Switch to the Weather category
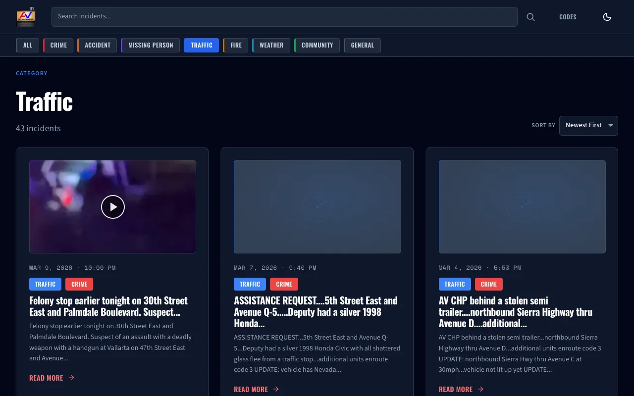Screen dimensions: 634x396 coord(271,45)
